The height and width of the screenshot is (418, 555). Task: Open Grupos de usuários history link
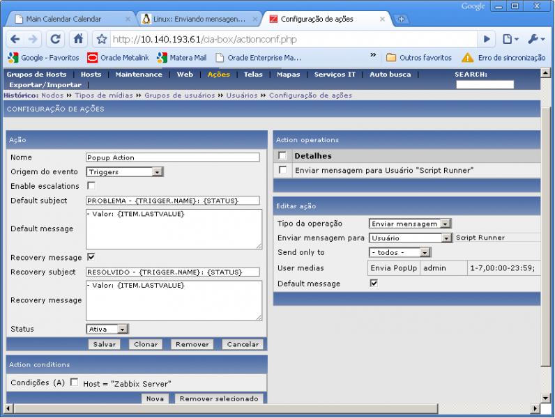(x=179, y=95)
